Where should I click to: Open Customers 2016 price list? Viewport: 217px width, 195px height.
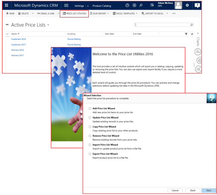click(18, 39)
